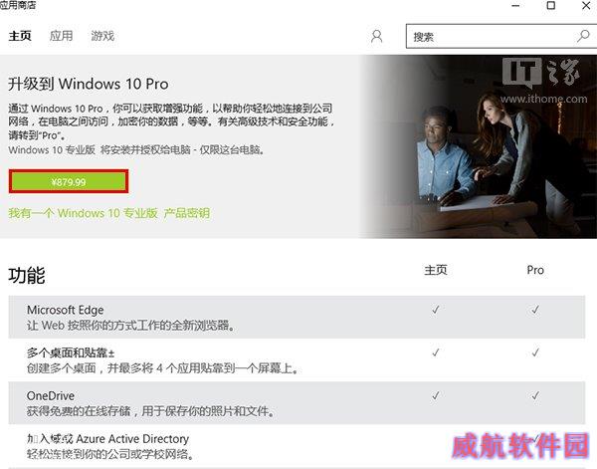The height and width of the screenshot is (469, 597).
Task: Select the Azure Active Directory feature row
Action: click(x=297, y=446)
